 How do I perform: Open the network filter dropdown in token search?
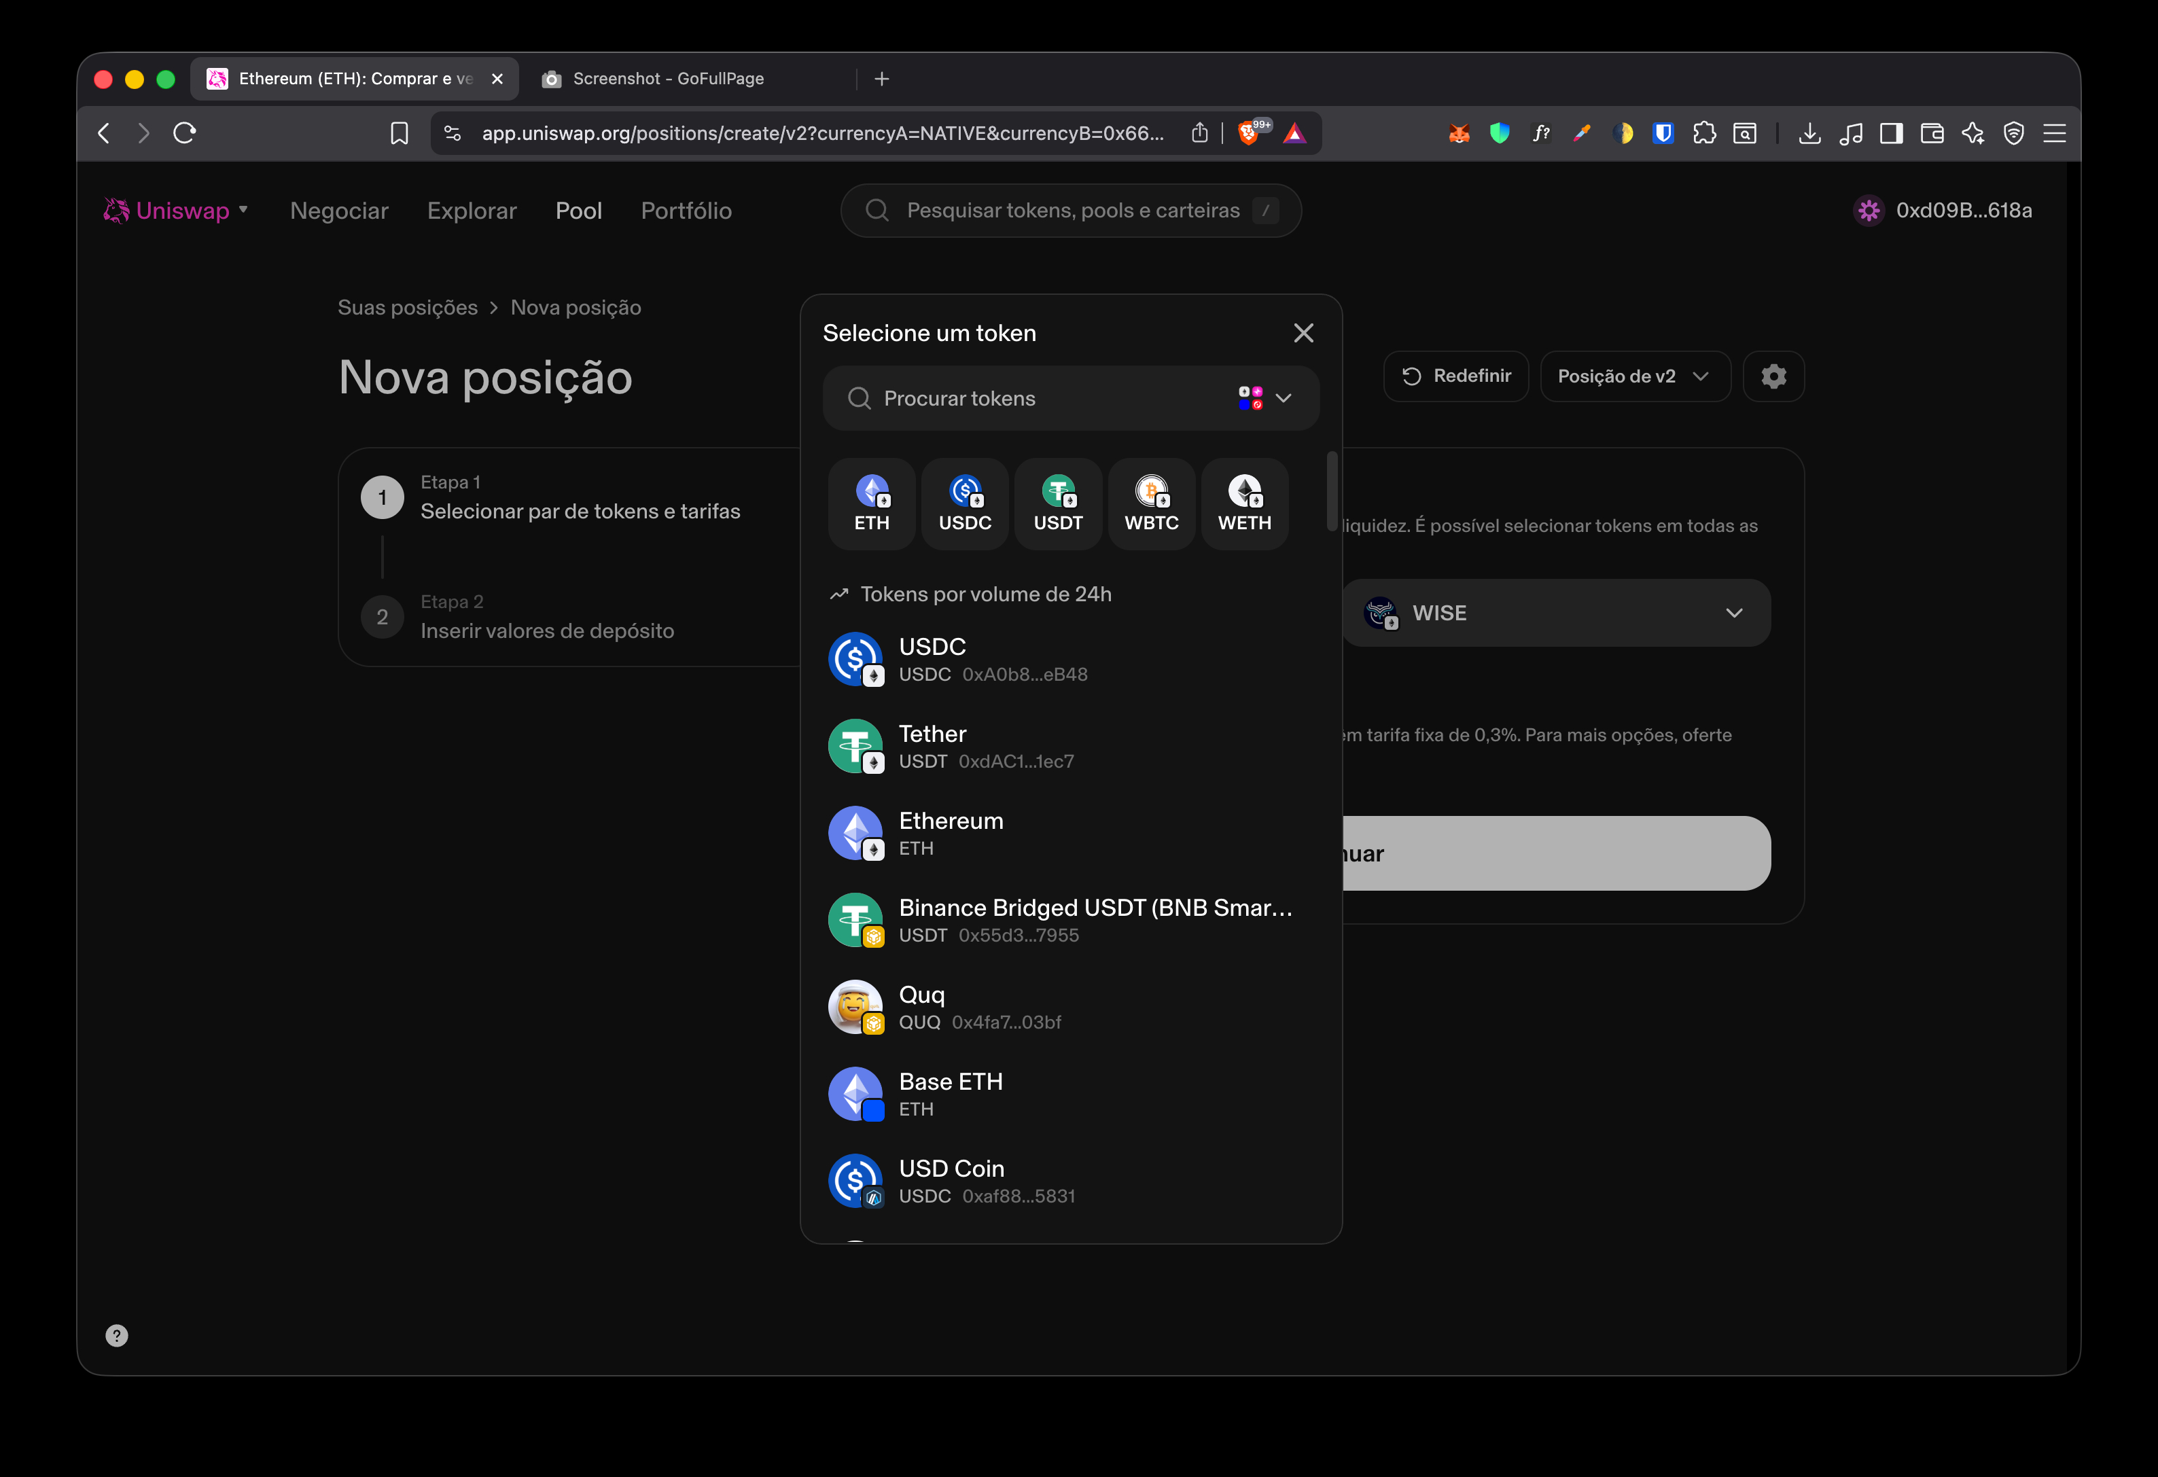[x=1264, y=398]
